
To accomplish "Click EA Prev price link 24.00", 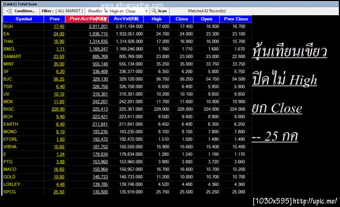I will [x=59, y=34].
